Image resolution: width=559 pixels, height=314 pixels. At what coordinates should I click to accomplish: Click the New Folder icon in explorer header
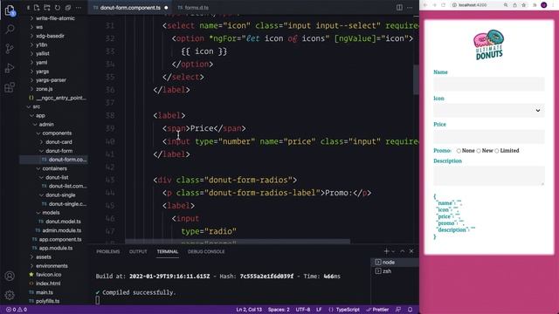(x=47, y=8)
